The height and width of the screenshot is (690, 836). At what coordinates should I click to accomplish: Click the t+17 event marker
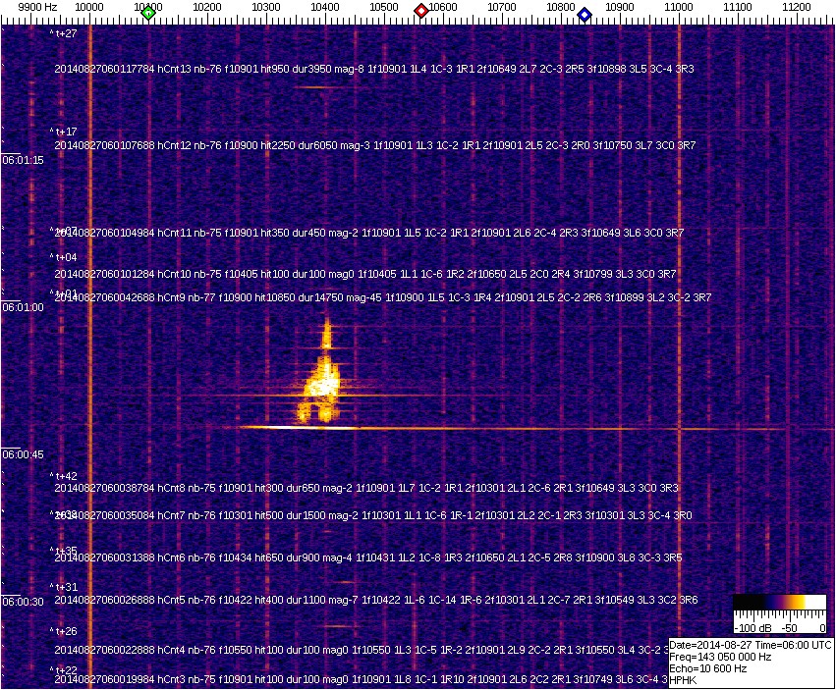click(x=65, y=131)
